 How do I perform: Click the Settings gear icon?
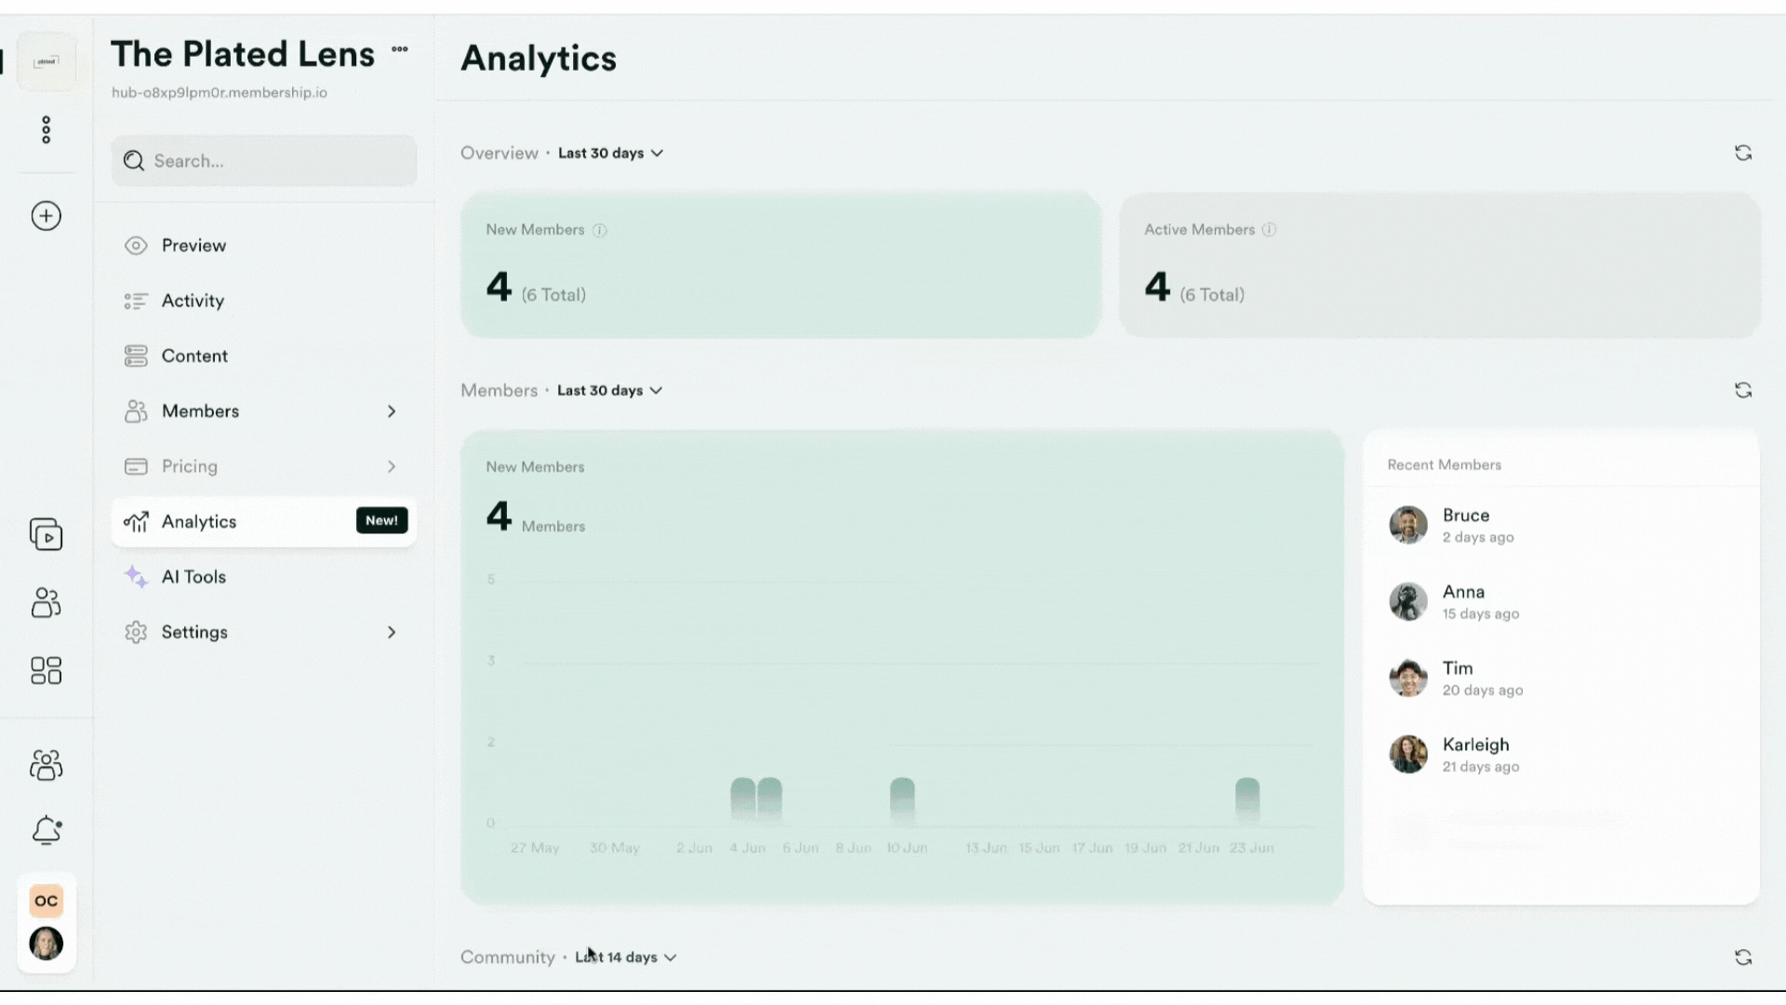tap(136, 632)
